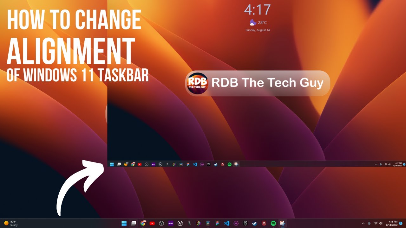Open Wi-Fi settings beside the 4:16 PM clock
The width and height of the screenshot is (406, 228).
376,223
